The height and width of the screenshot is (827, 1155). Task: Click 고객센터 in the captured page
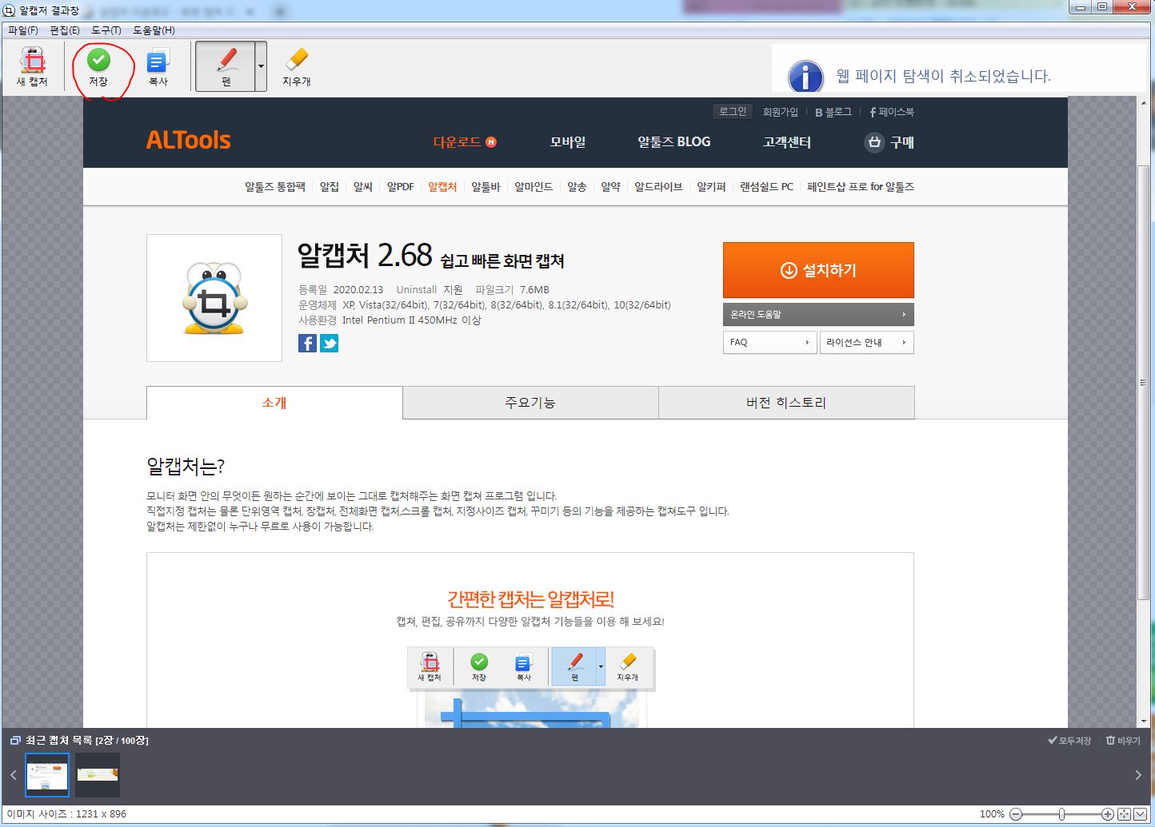tap(786, 141)
